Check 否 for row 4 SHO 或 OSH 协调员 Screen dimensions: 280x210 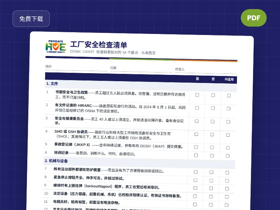point(212,134)
